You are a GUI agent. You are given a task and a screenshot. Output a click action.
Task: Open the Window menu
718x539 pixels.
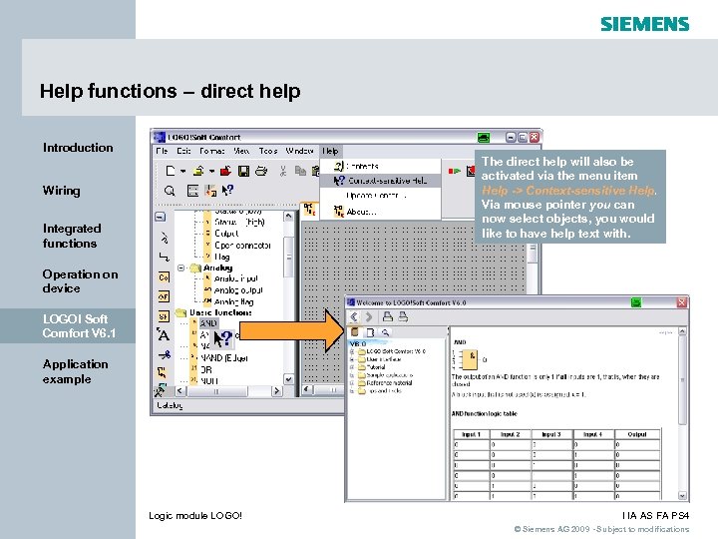tap(299, 151)
